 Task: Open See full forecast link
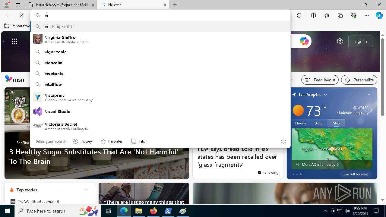[x=356, y=174]
